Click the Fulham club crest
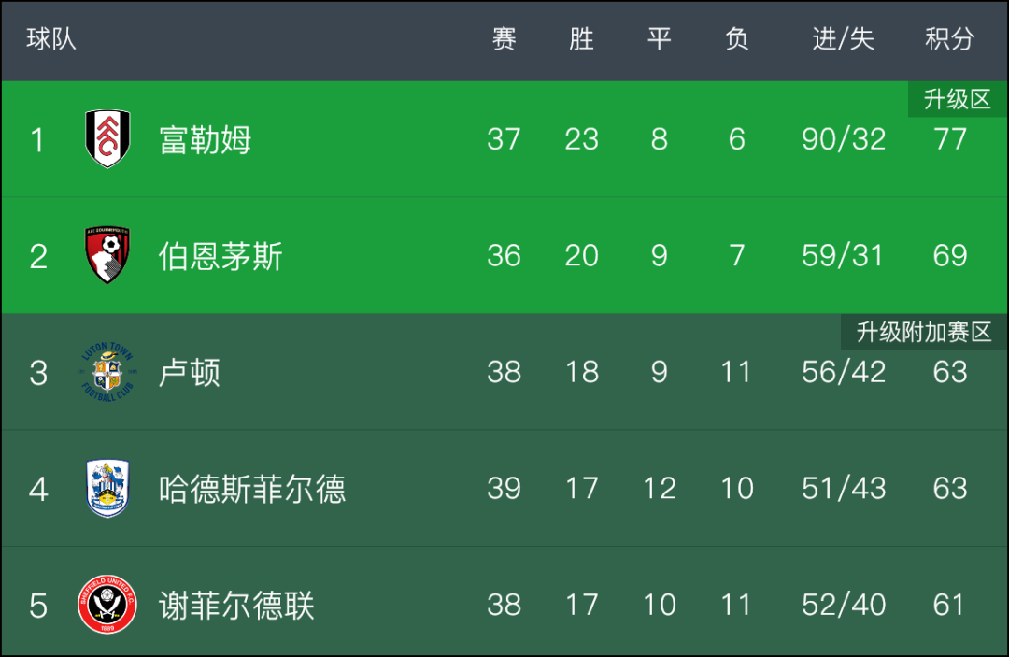The height and width of the screenshot is (657, 1009). (107, 138)
